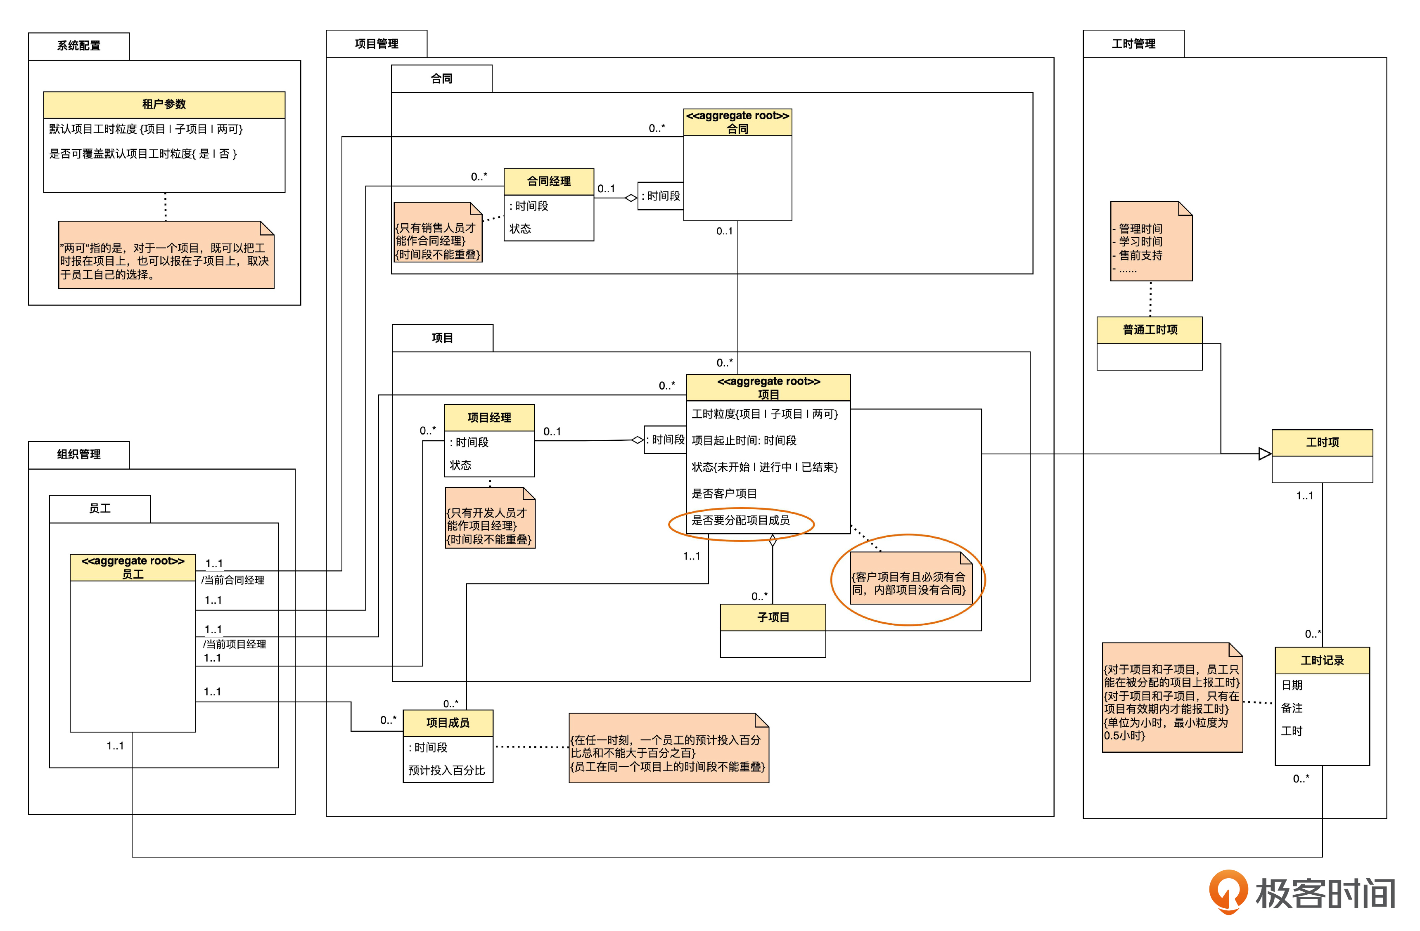Click the 工时项 class header
The image size is (1420, 931).
(1322, 442)
